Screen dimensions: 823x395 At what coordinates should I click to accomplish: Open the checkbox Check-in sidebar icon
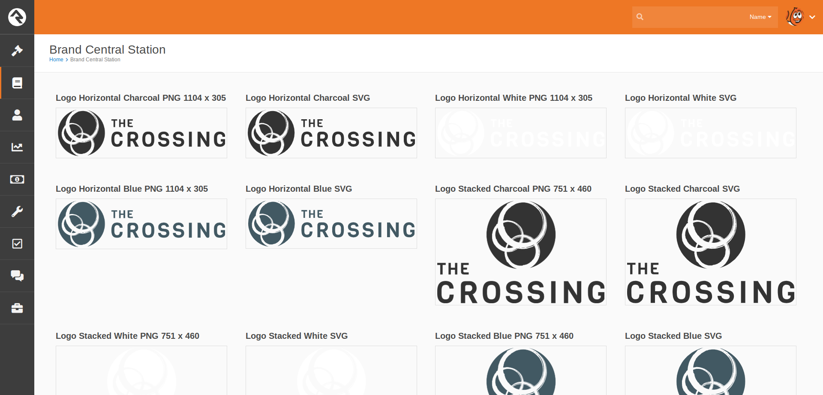[x=17, y=244]
